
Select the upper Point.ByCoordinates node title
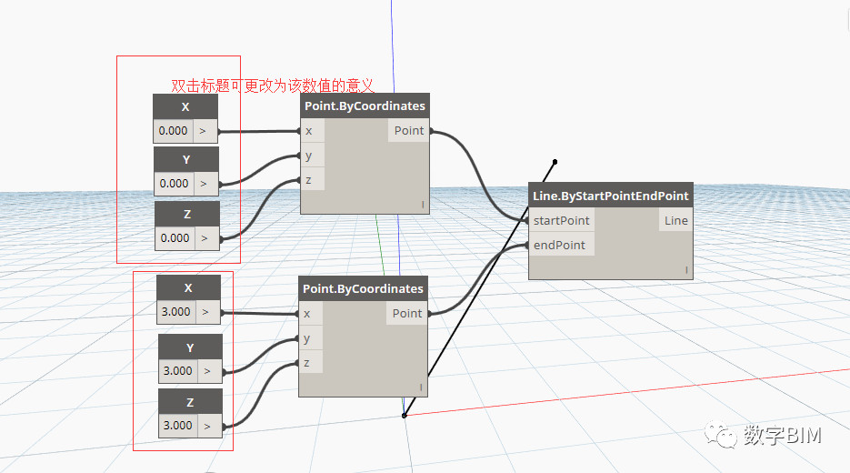(x=365, y=106)
